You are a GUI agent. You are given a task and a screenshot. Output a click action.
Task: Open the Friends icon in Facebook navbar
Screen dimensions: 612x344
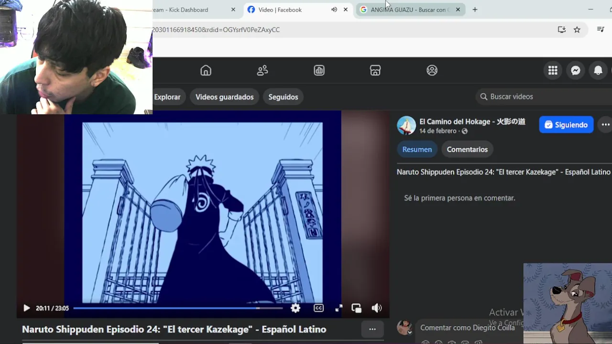coord(262,71)
